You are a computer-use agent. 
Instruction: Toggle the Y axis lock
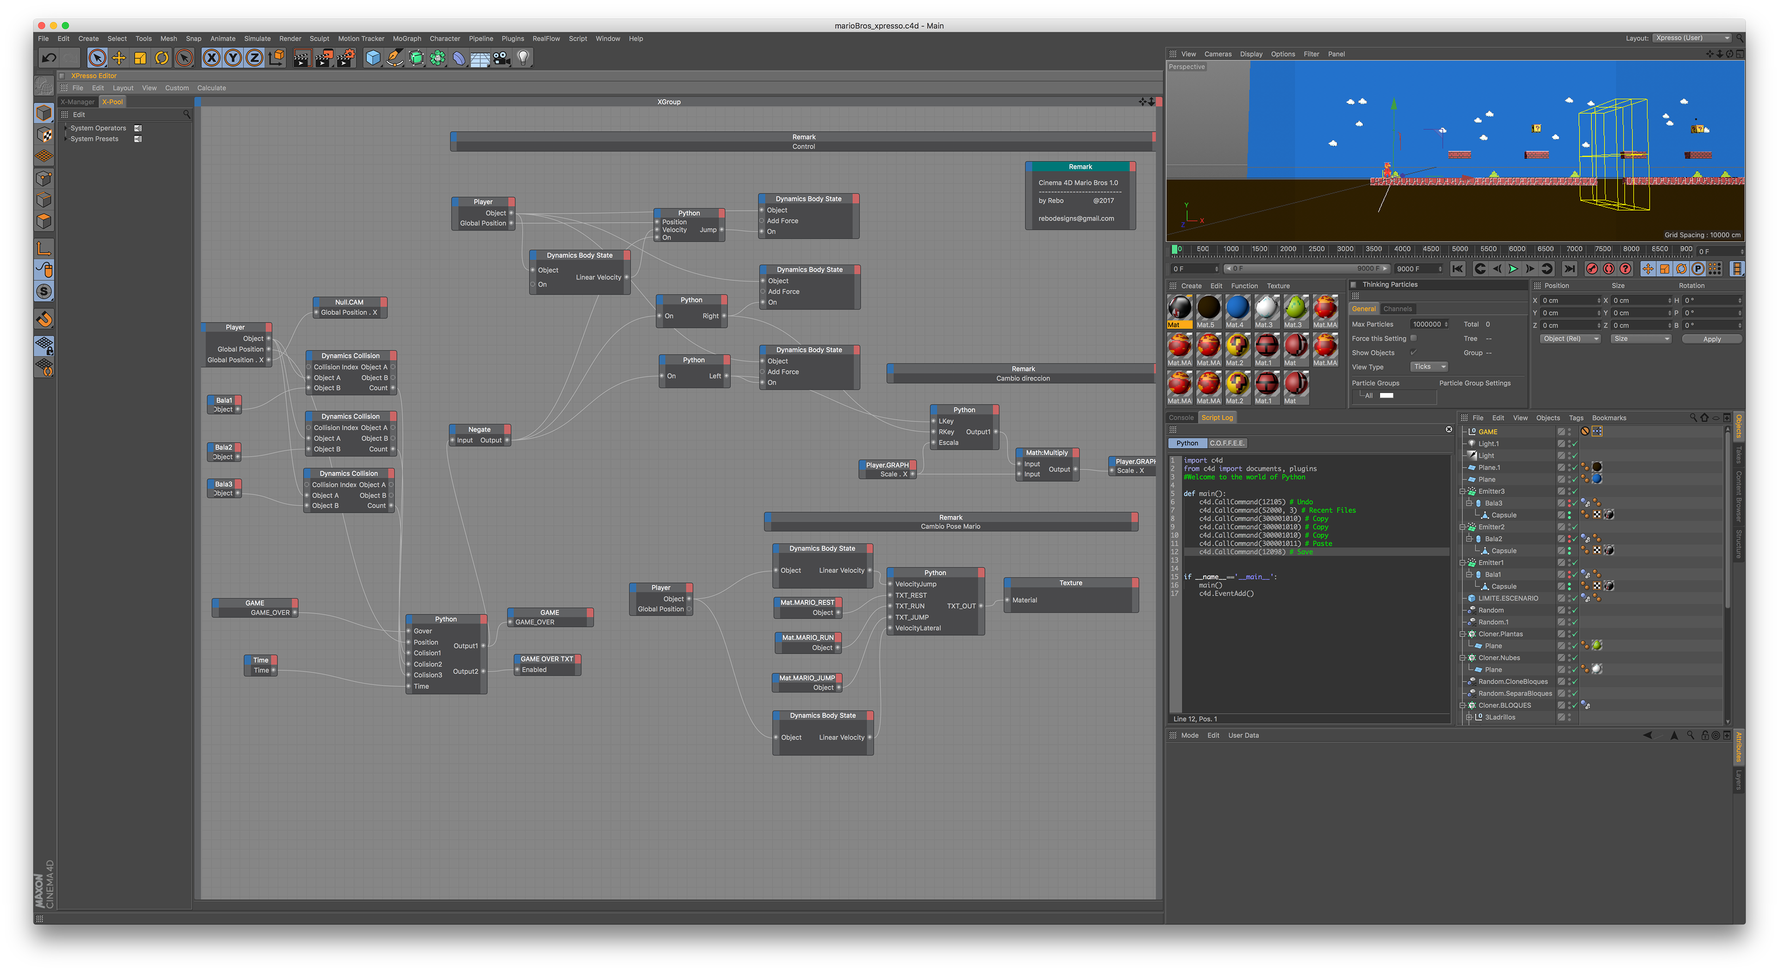[x=233, y=58]
